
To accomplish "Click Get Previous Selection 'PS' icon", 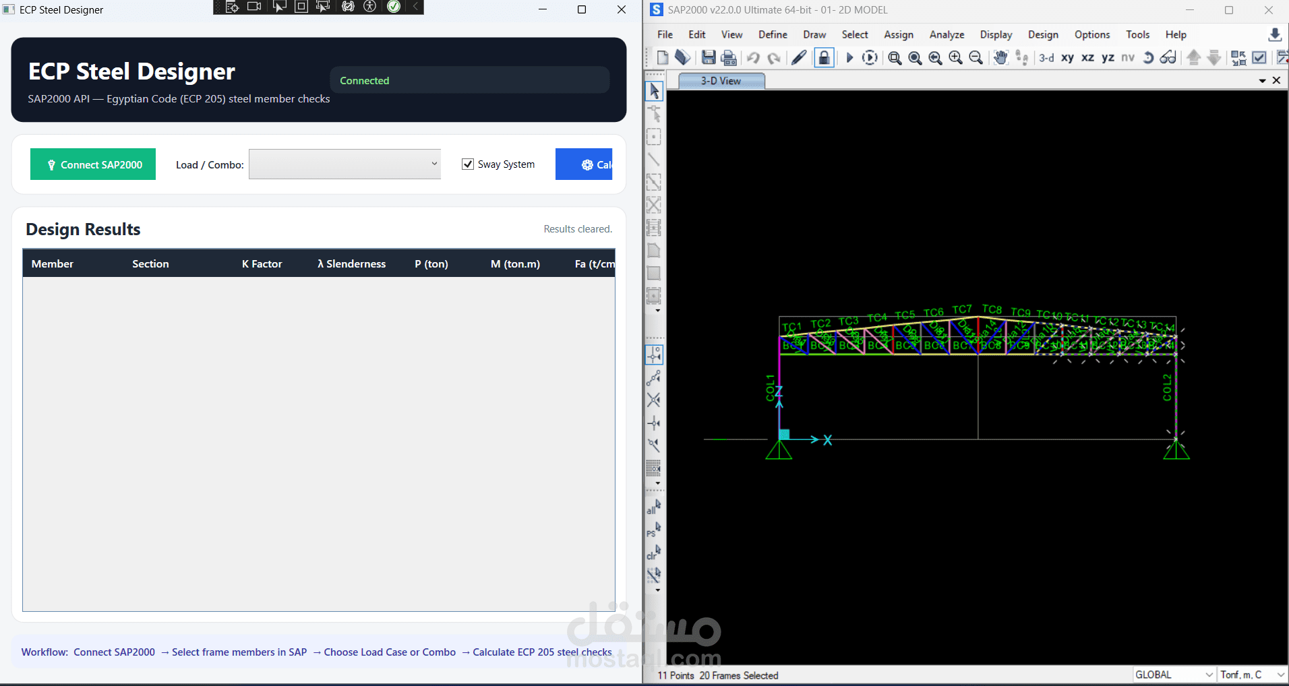I will tap(654, 530).
